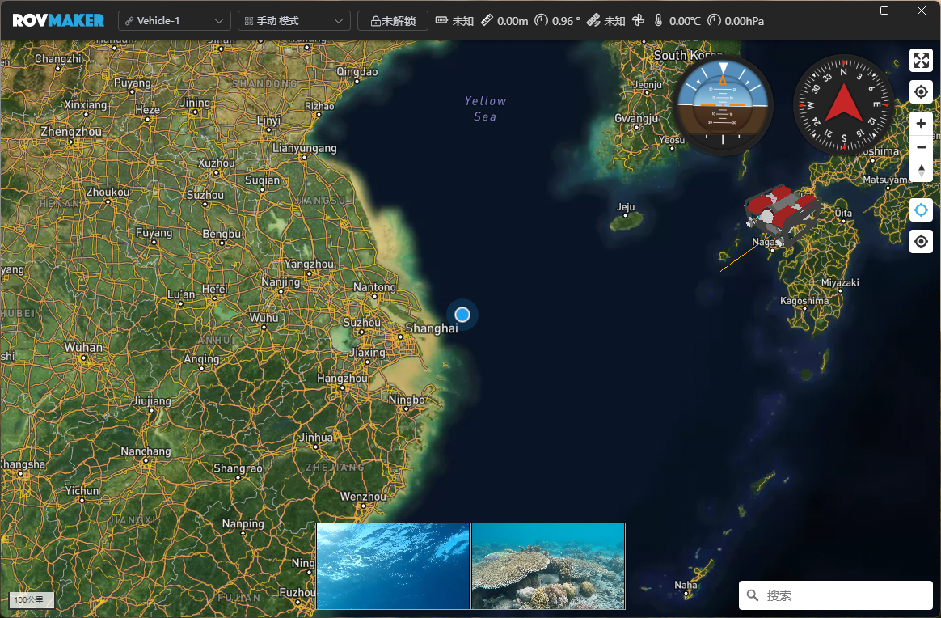The image size is (941, 618).
Task: Click the bottom-most target icon on the right
Action: click(x=921, y=241)
